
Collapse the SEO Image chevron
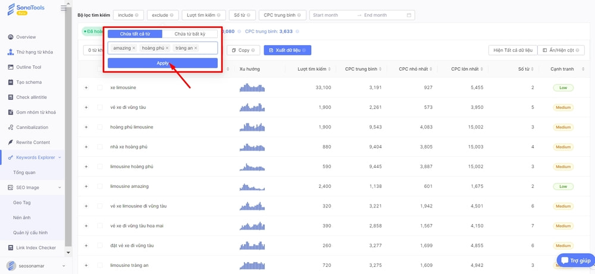tap(59, 187)
